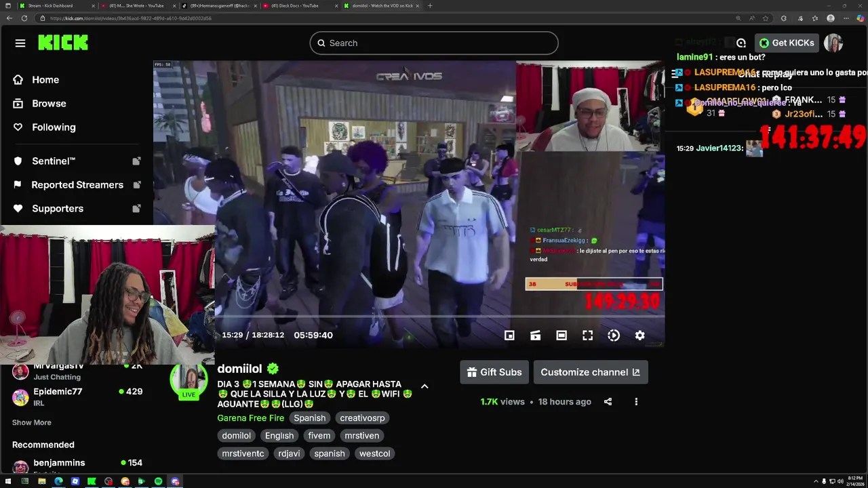Viewport: 868px width, 488px height.
Task: Open the hamburger sidebar menu
Action: (20, 43)
